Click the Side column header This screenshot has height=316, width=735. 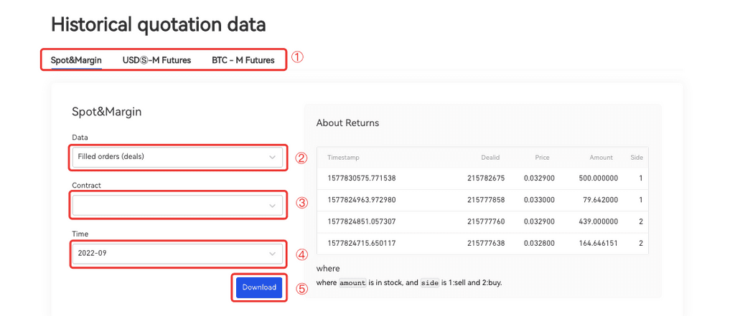(x=636, y=158)
